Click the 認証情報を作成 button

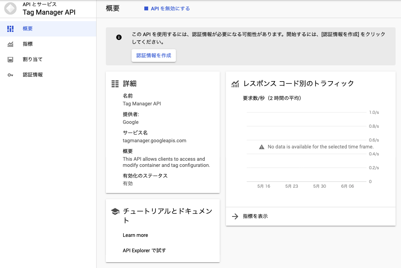click(x=154, y=55)
